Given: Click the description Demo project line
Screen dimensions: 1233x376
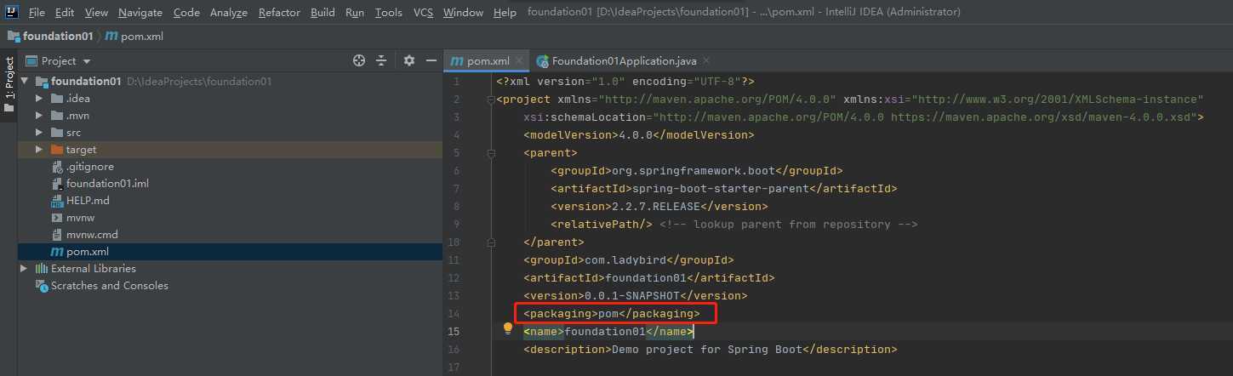Looking at the screenshot, I should [710, 350].
